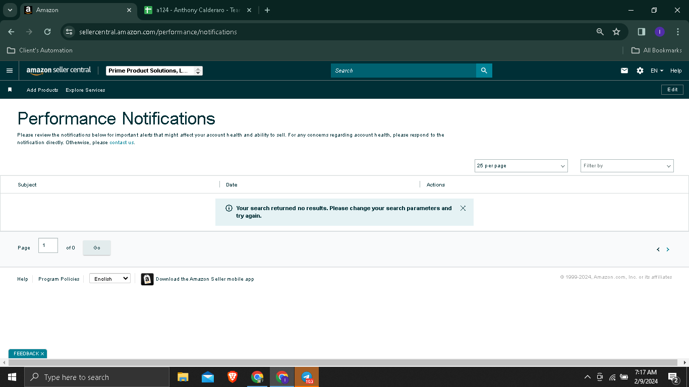Open the FEEDBACK tab button
The image size is (689, 387).
click(x=28, y=354)
